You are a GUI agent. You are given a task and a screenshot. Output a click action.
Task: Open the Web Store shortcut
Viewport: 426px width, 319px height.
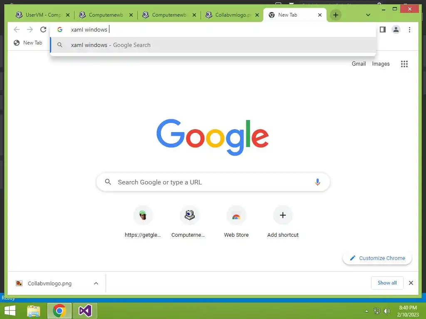click(236, 222)
